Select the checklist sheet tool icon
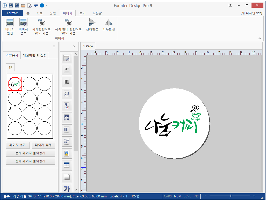The width and height of the screenshot is (266, 200). coord(67,58)
